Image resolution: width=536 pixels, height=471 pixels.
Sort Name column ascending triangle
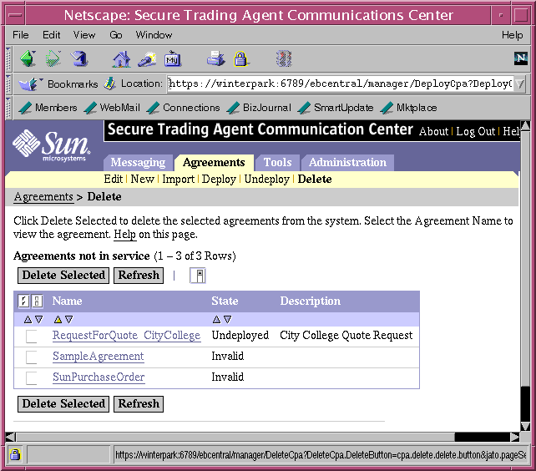[58, 320]
